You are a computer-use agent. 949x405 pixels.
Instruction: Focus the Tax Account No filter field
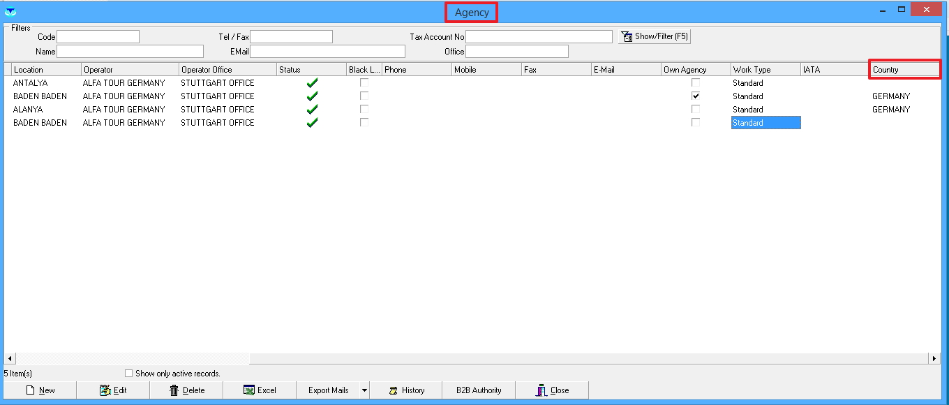tap(539, 36)
